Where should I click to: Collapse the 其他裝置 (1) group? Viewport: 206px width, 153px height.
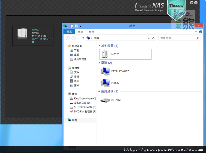coord(99,46)
